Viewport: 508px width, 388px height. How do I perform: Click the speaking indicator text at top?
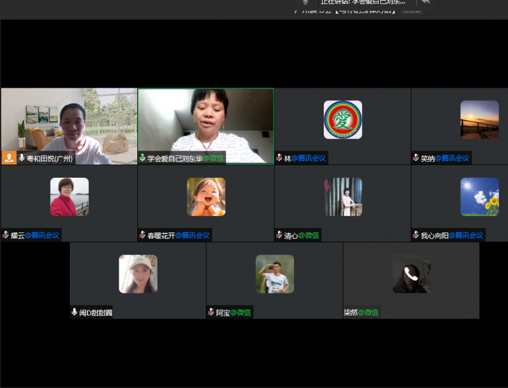coord(363,3)
